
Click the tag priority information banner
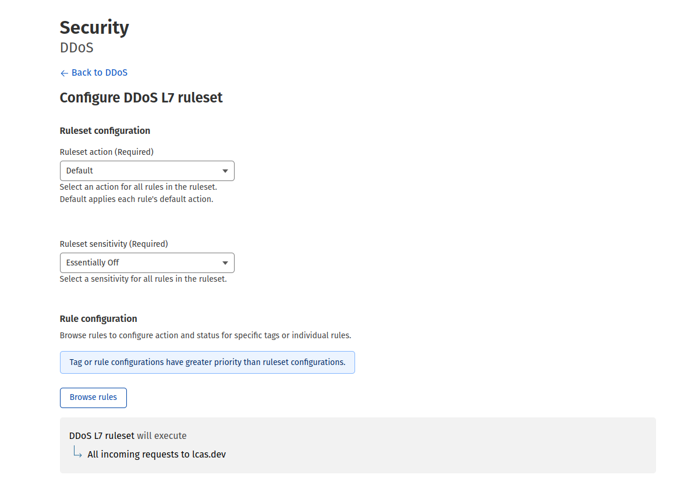pos(207,362)
